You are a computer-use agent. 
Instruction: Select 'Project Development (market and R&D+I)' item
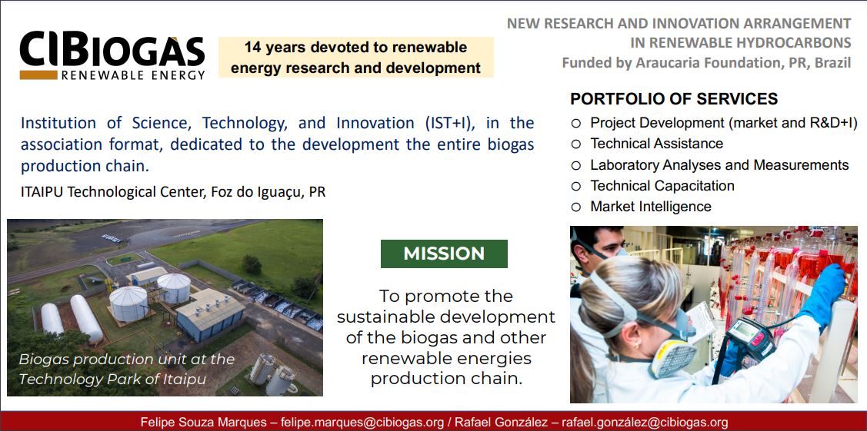(723, 122)
